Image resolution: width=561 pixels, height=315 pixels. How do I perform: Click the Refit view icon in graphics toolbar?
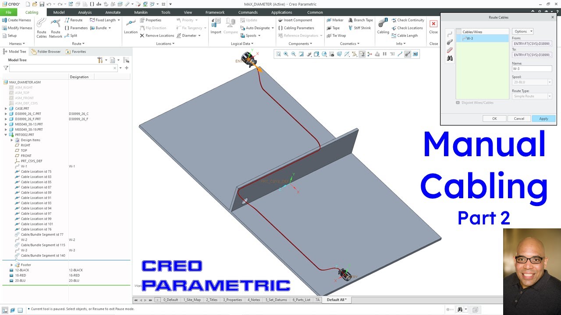pyautogui.click(x=278, y=54)
